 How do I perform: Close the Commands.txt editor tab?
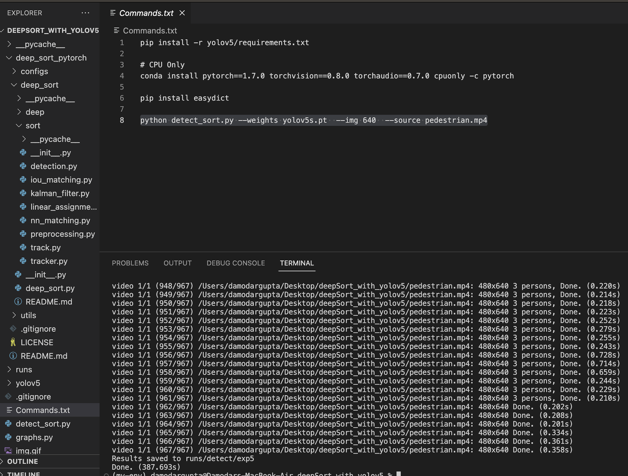tap(182, 13)
